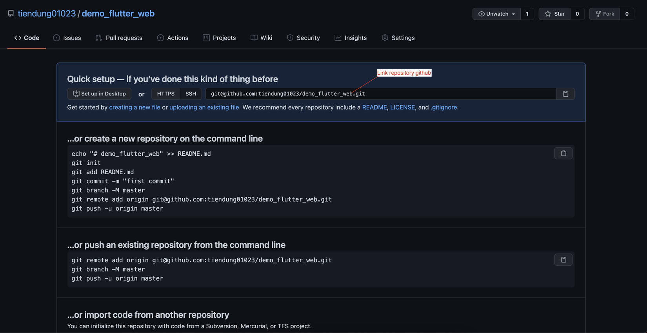The height and width of the screenshot is (333, 647).
Task: Copy the create-new-repository commands
Action: [563, 153]
